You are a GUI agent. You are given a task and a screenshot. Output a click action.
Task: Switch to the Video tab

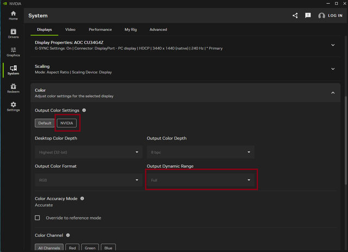click(70, 29)
